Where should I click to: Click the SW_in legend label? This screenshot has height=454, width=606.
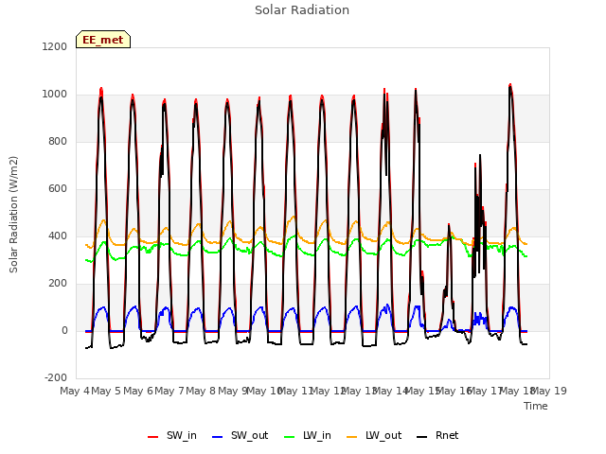pyautogui.click(x=182, y=435)
